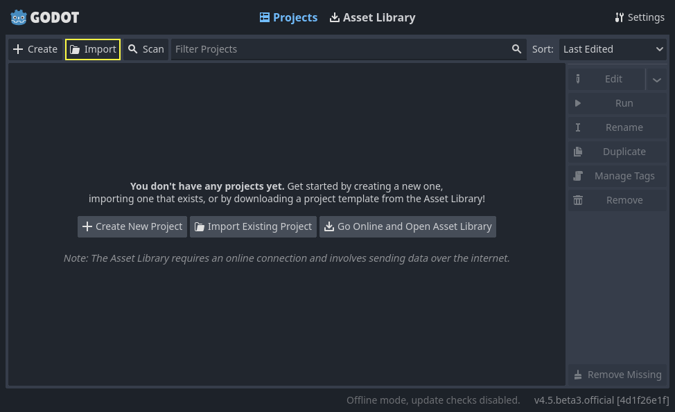Screen dimensions: 675x412
Task: Click Remove Missing at bottom right
Action: coord(617,375)
